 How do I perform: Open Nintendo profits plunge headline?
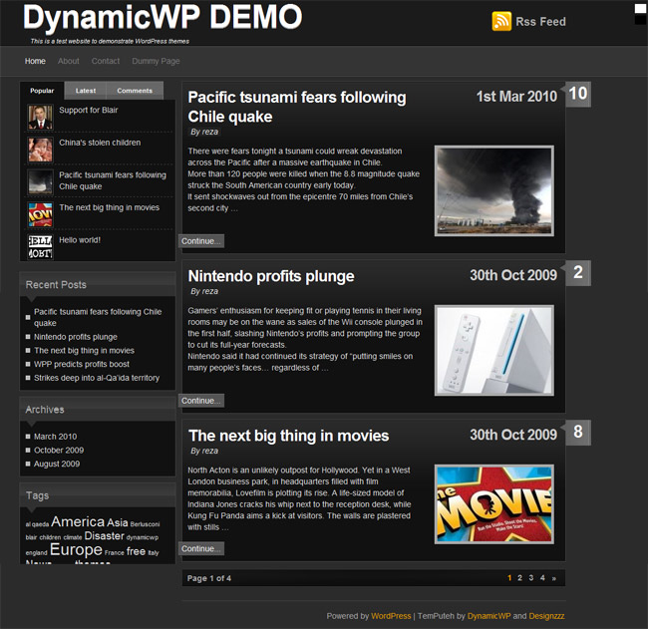tap(271, 276)
